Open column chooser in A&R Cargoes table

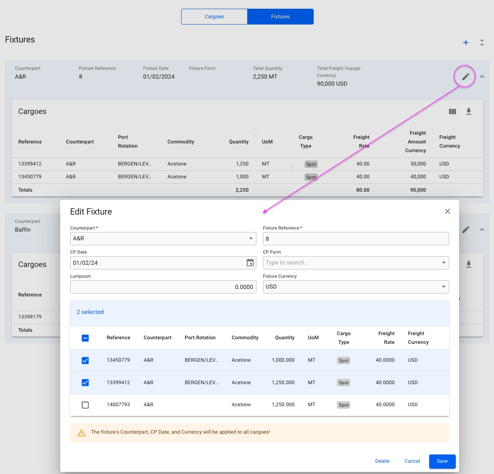tap(452, 111)
